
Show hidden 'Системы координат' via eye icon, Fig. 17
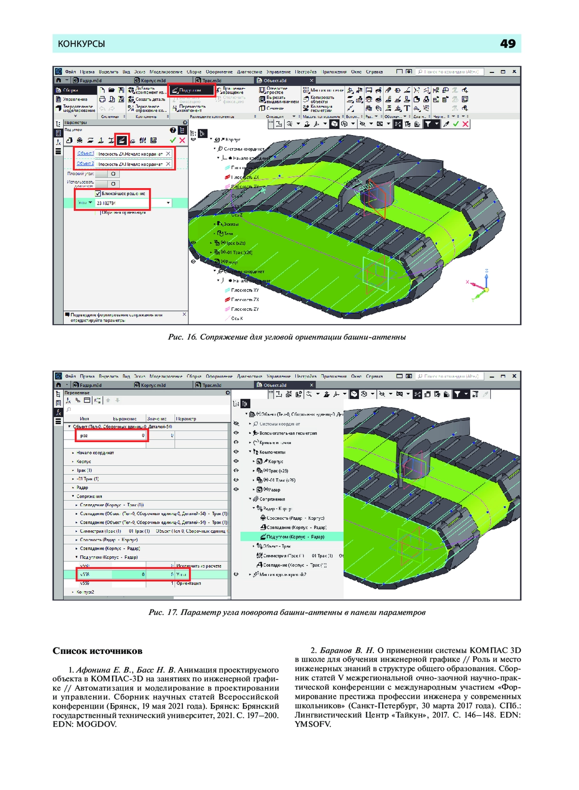point(236,424)
